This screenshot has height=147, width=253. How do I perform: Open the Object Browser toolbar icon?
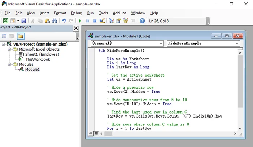pyautogui.click(x=126, y=21)
